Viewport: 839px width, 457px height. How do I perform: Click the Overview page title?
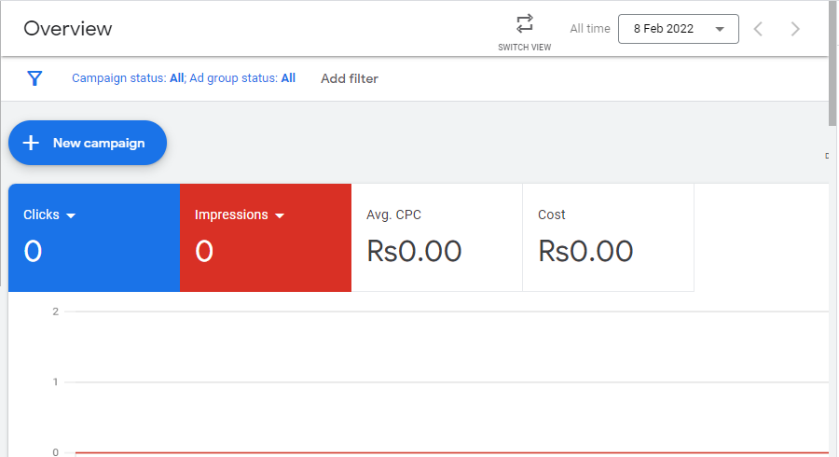pyautogui.click(x=68, y=29)
